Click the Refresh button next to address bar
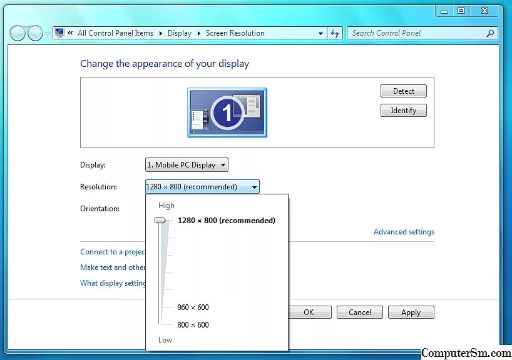Viewport: 512px width, 360px height. click(335, 33)
